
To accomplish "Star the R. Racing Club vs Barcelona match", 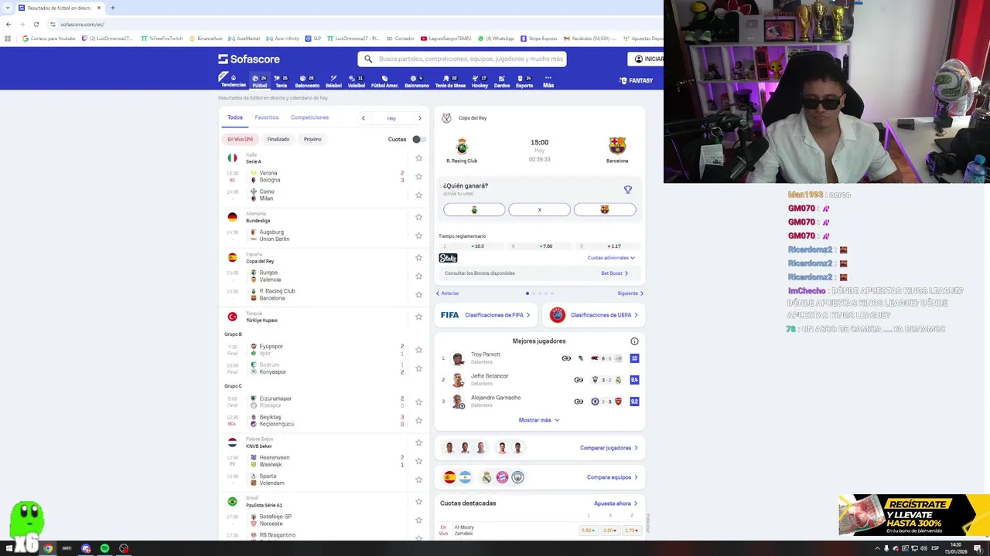I will [418, 294].
